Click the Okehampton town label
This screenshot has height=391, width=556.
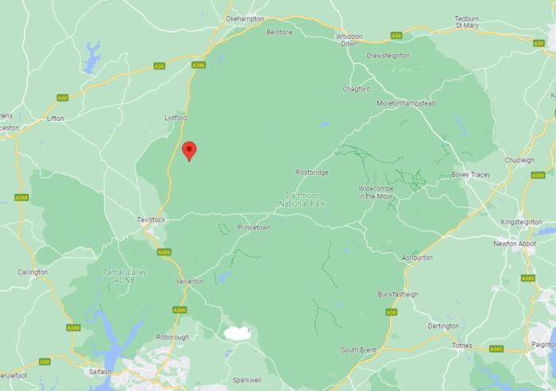[245, 19]
